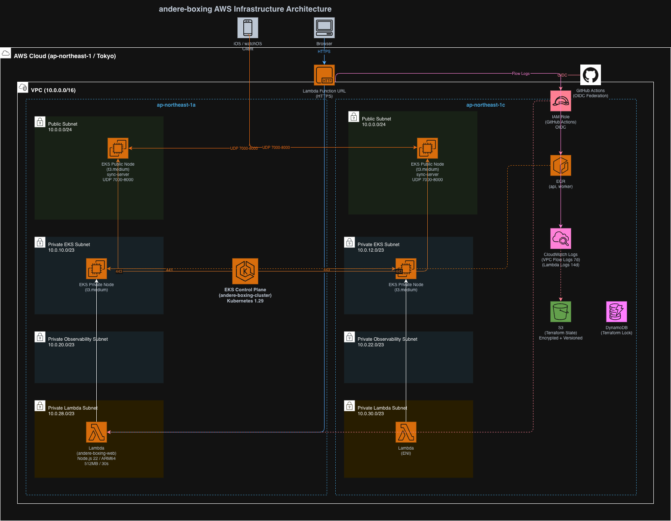Select the Lambda (ENI) icon
Image resolution: width=671 pixels, height=521 pixels.
pyautogui.click(x=406, y=432)
